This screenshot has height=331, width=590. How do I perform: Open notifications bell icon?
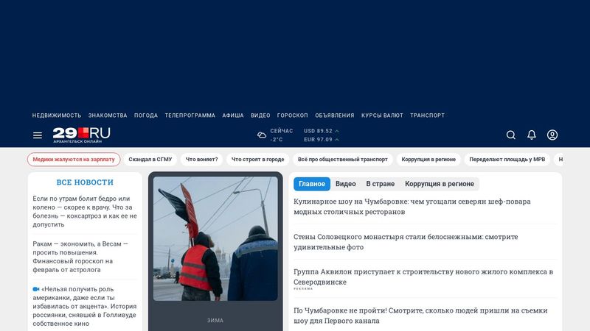pos(532,135)
